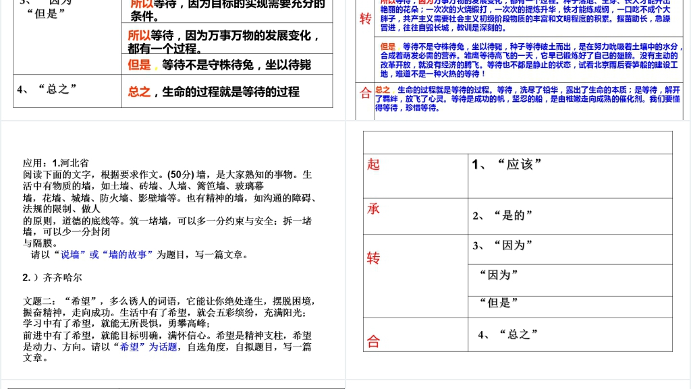This screenshot has height=389, width=691.
Task: Select 4、"总之" cell in top-left slide
Action: point(67,88)
